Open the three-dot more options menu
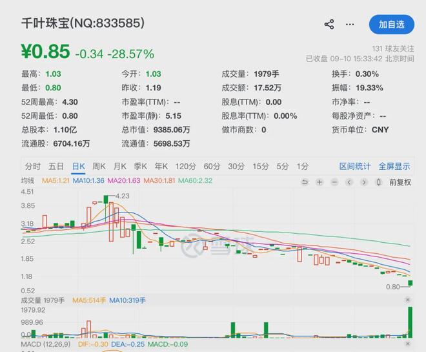The height and width of the screenshot is (352, 426). point(350,25)
